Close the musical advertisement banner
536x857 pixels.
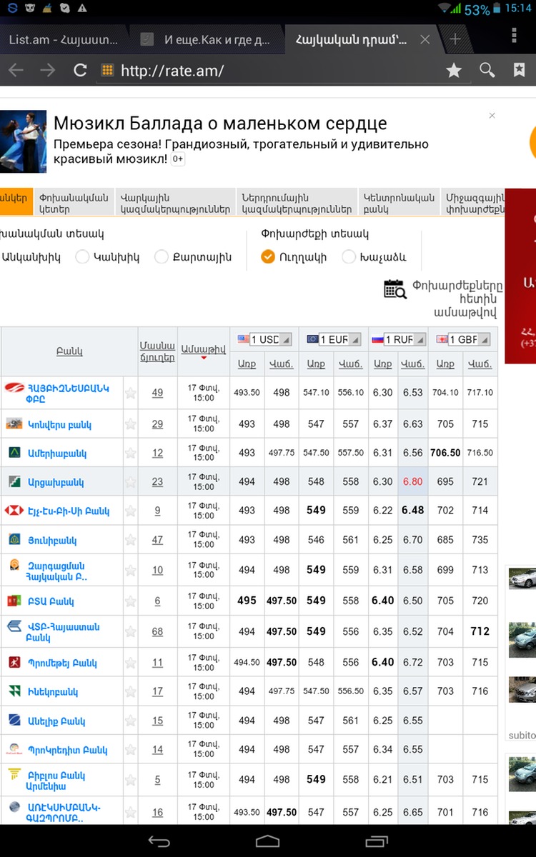click(x=492, y=116)
